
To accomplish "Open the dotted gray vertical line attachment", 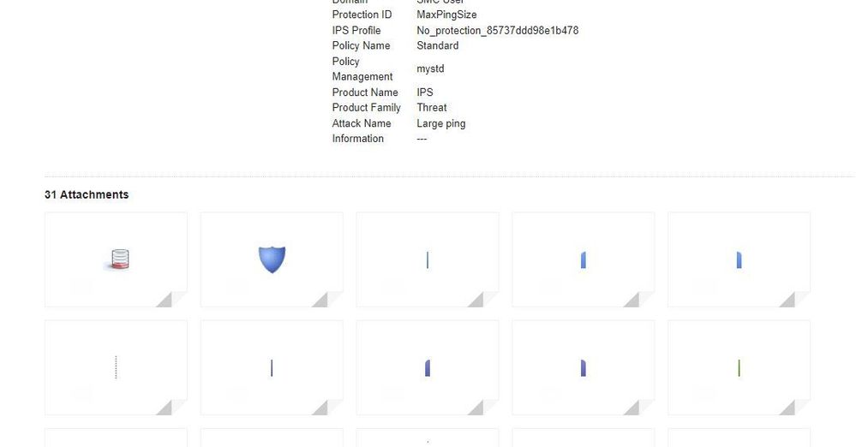I will point(116,368).
